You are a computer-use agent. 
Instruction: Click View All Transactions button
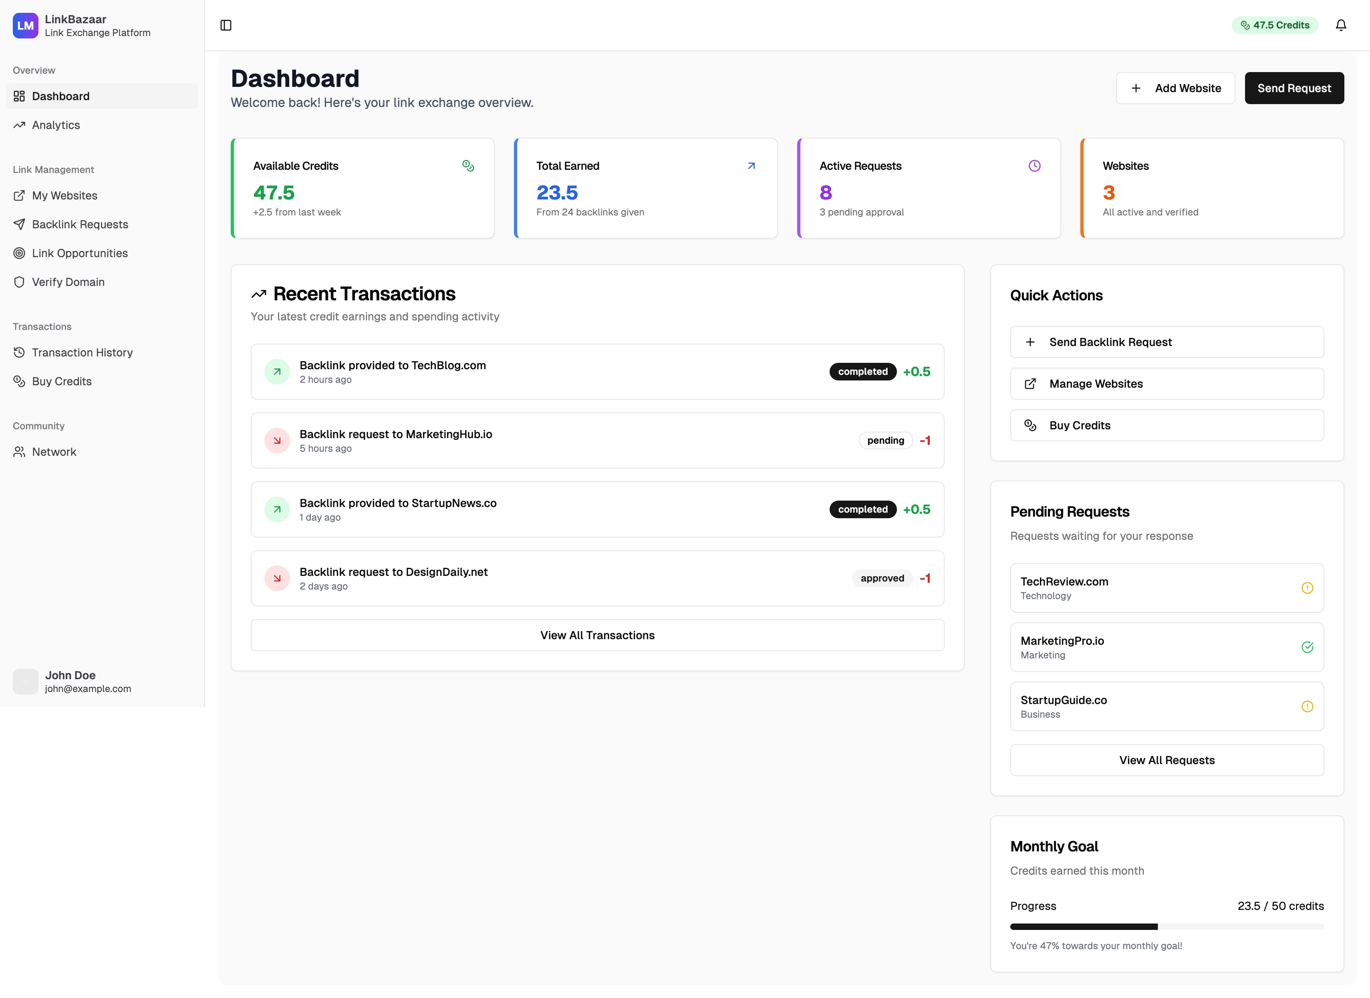(597, 635)
